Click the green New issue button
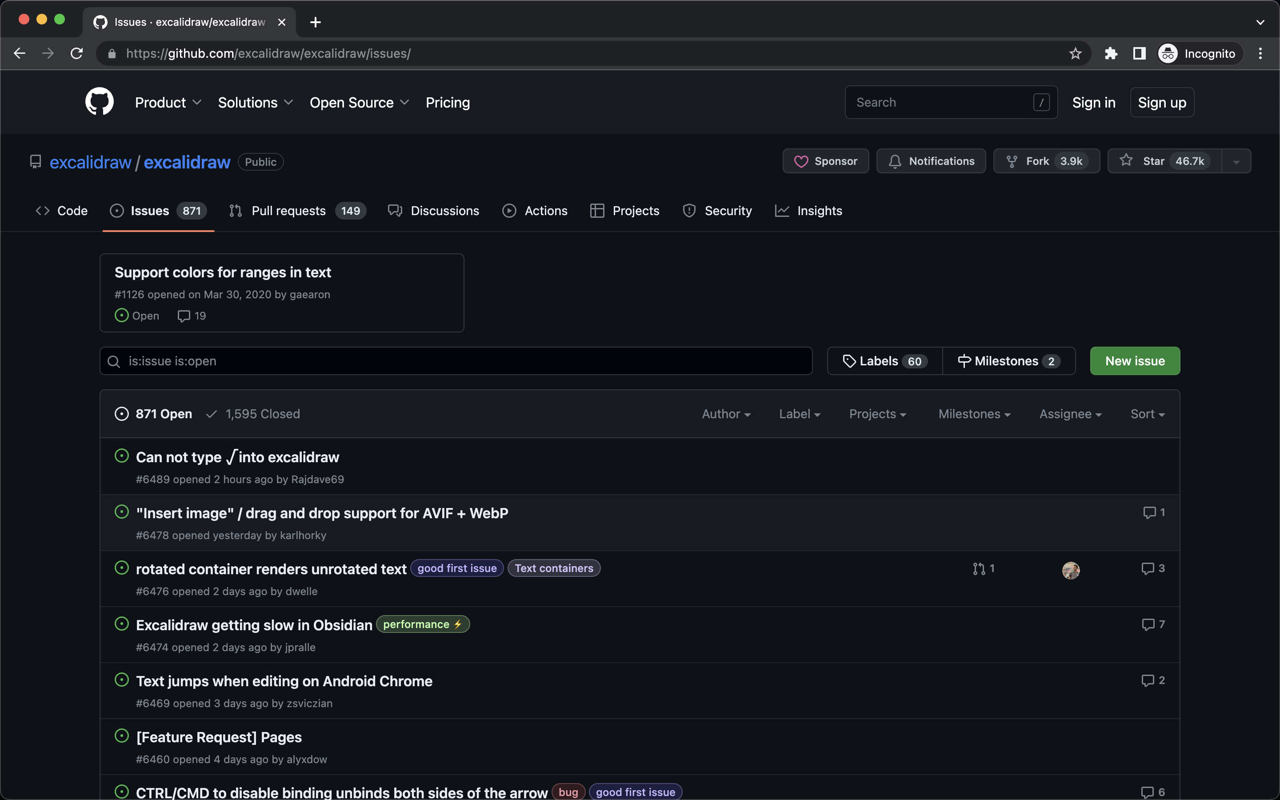Image resolution: width=1280 pixels, height=800 pixels. click(x=1135, y=361)
